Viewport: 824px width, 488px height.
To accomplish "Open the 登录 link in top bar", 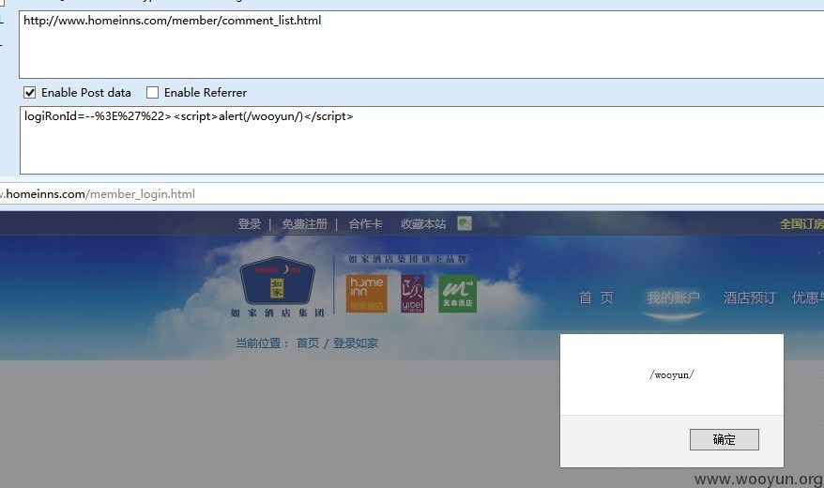I will pos(250,224).
